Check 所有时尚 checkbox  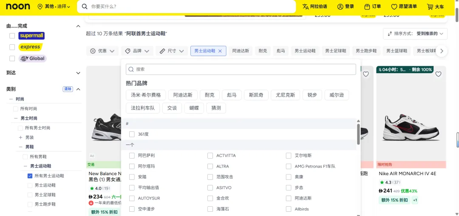16,108
